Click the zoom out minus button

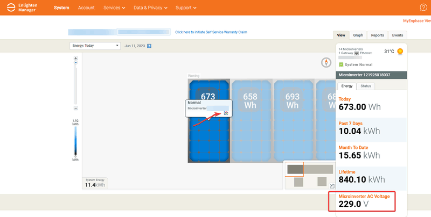tap(75, 108)
